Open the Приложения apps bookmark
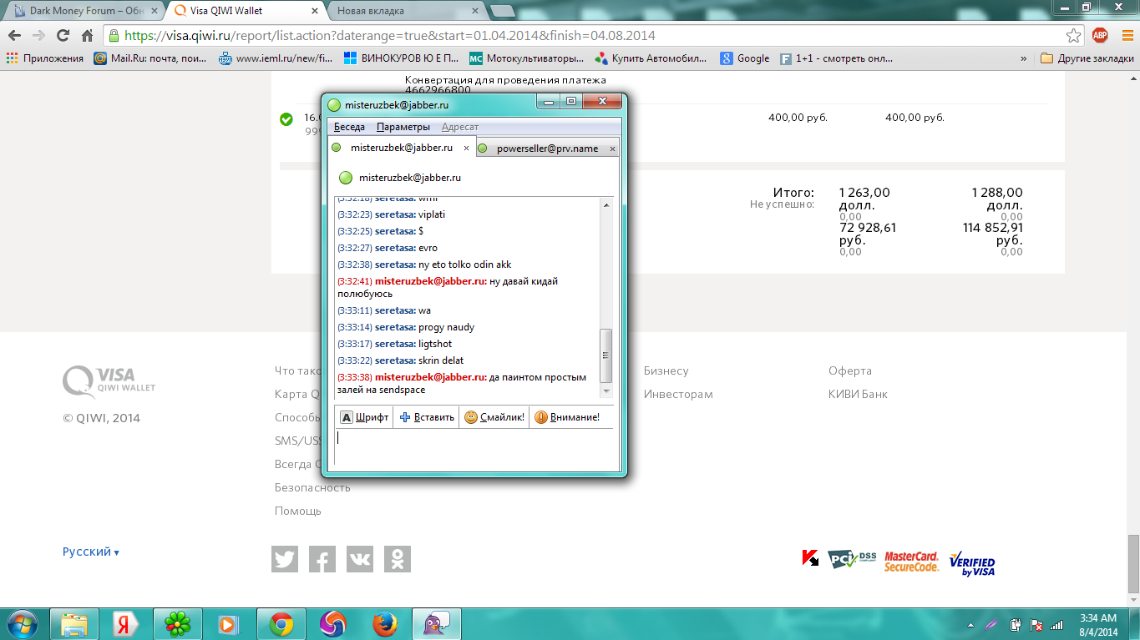This screenshot has height=640, width=1140. [x=45, y=58]
